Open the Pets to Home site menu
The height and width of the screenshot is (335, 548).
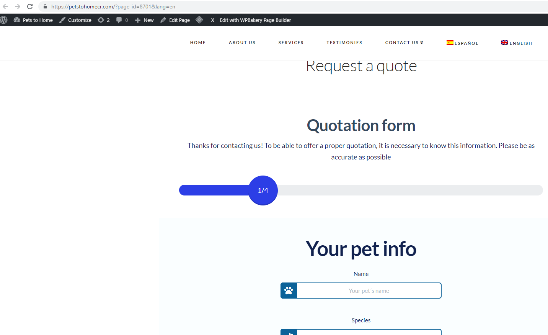(33, 20)
